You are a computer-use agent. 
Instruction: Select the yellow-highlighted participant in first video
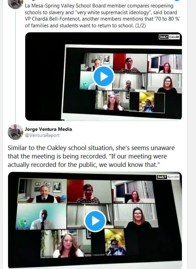(x=147, y=102)
